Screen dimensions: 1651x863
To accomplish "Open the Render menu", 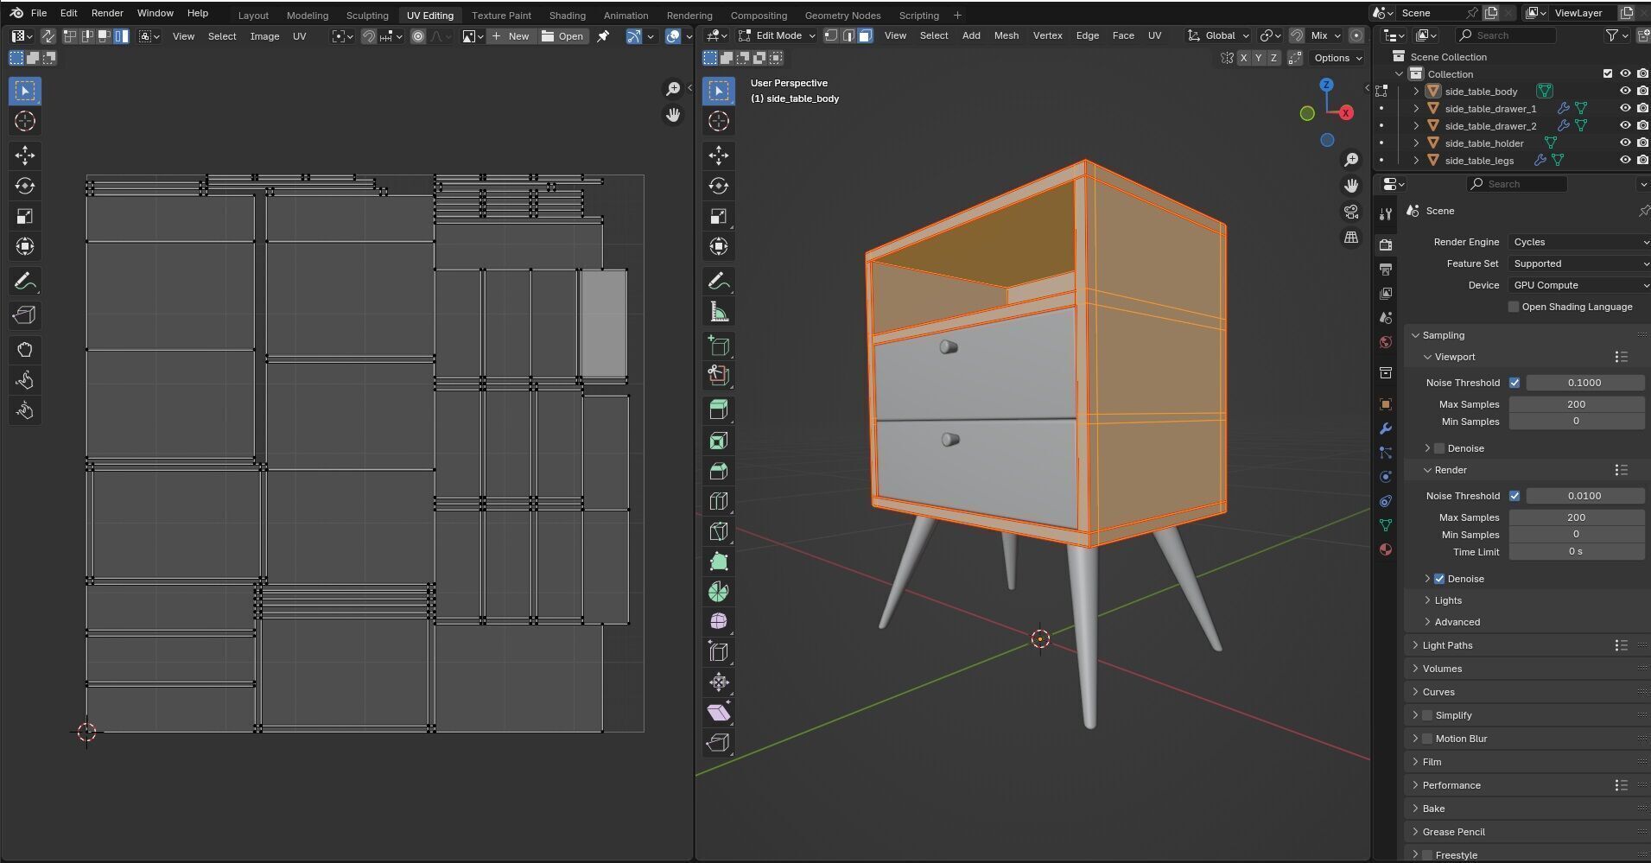I will 107,13.
